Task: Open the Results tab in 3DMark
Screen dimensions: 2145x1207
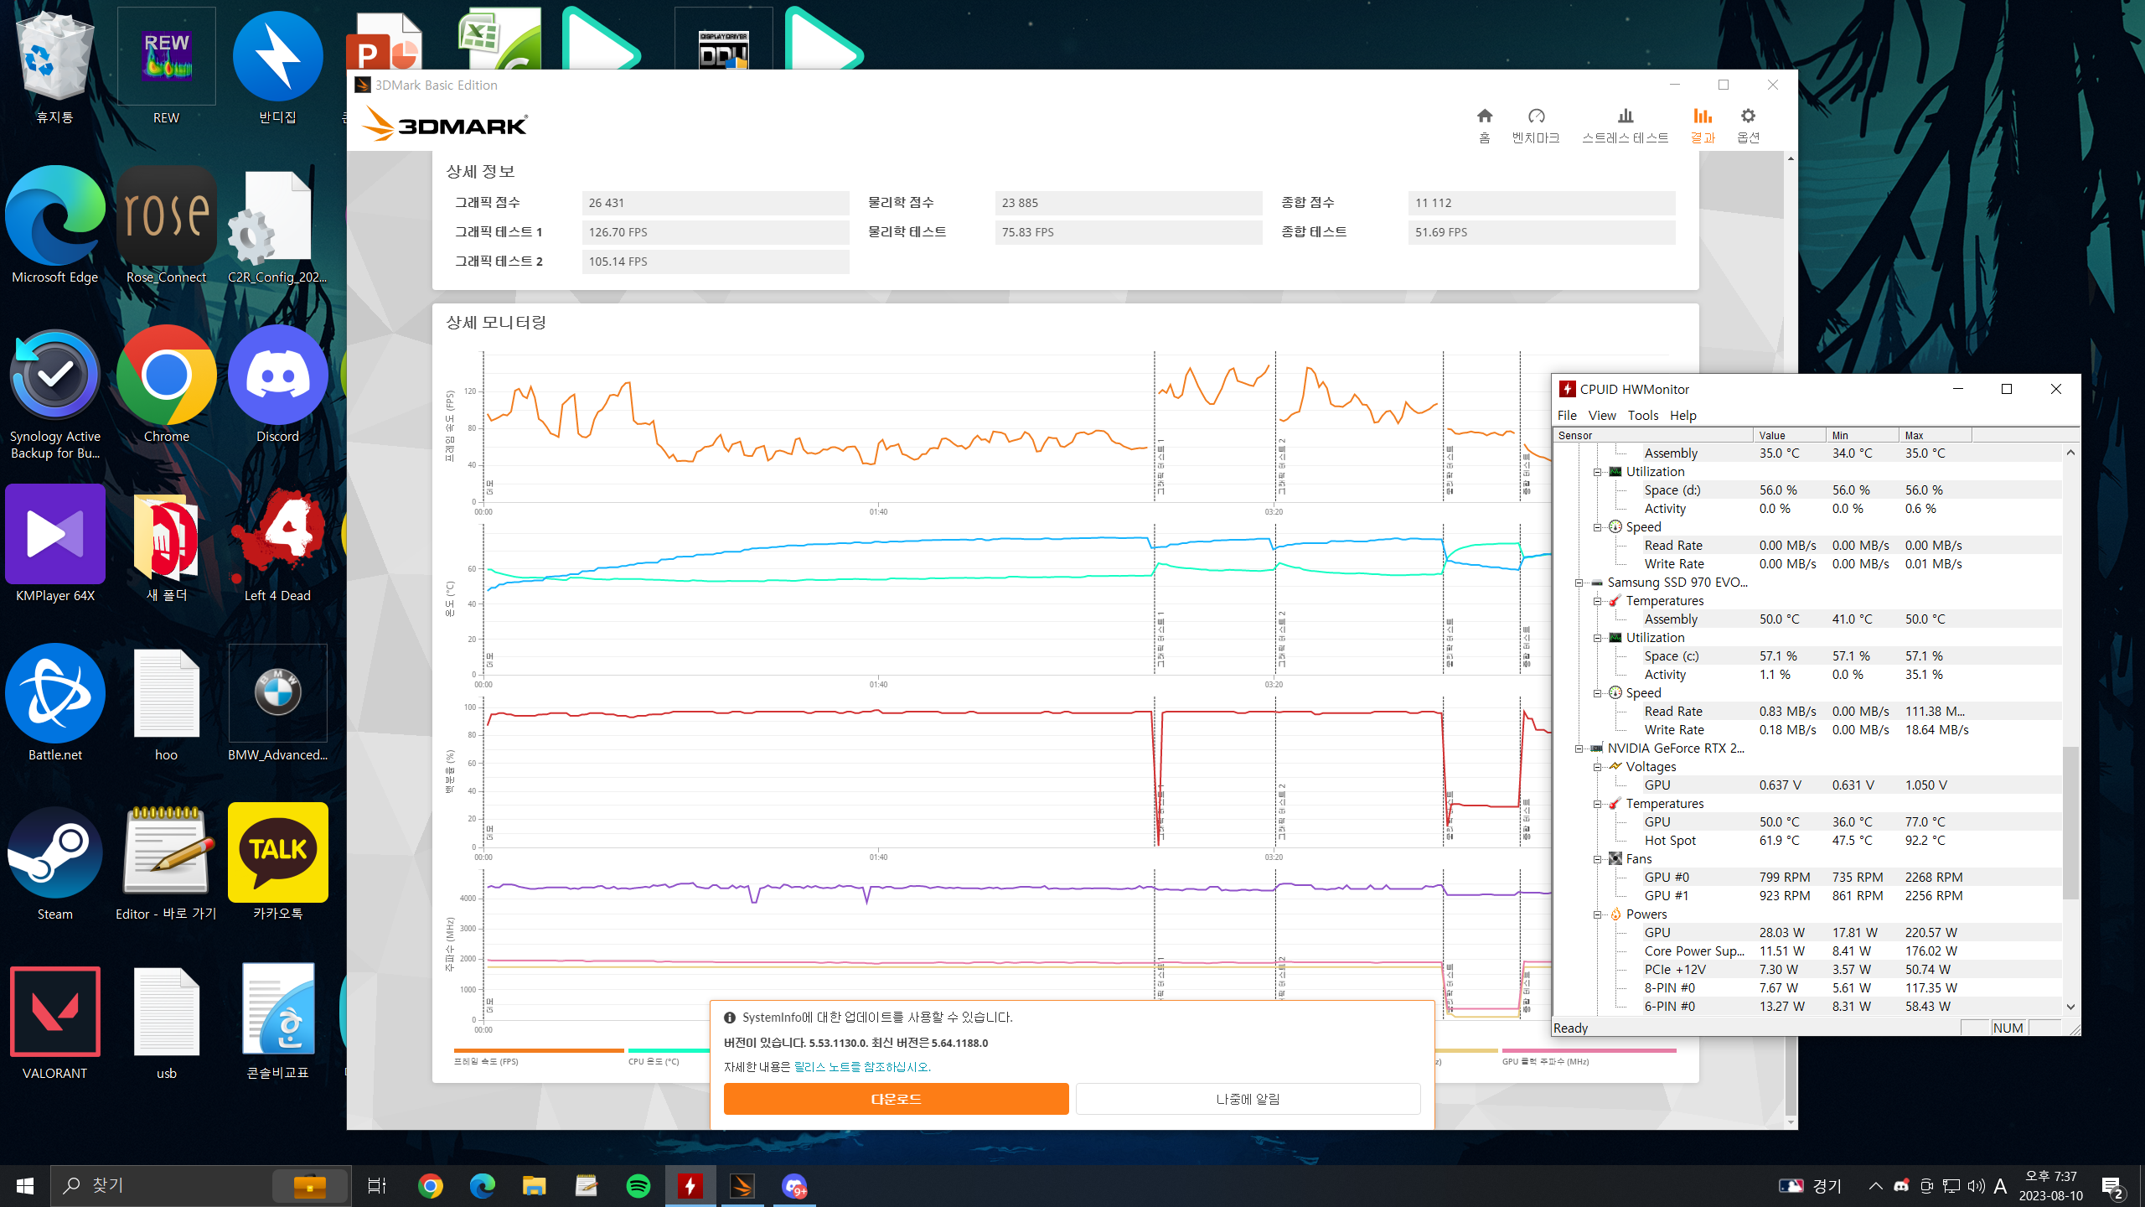Action: [1703, 125]
